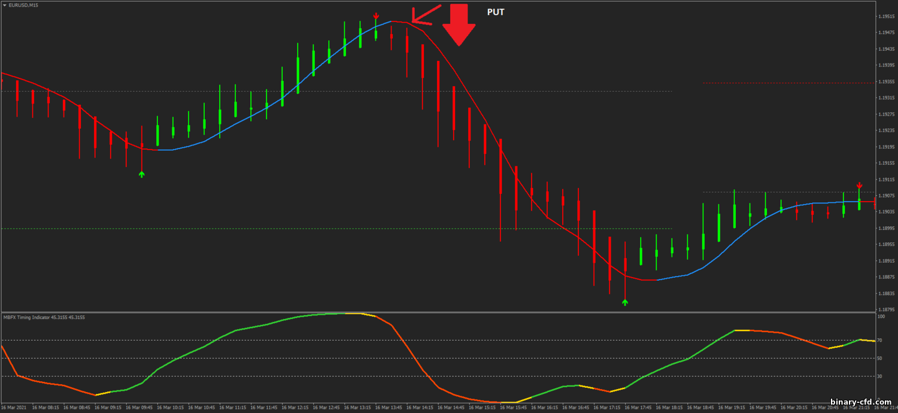The height and width of the screenshot is (413, 898).
Task: Click the indicator's 30 level label
Action: point(881,376)
